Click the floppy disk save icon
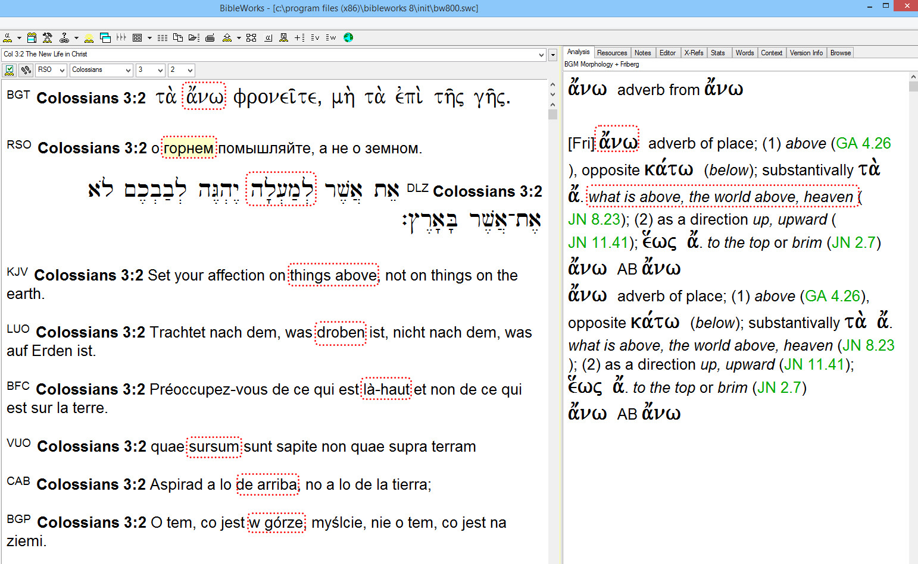The width and height of the screenshot is (918, 564). [x=283, y=37]
